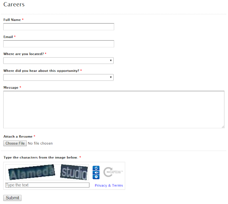Click the 'Where are you located?' label
Screen dimensions: 228x204
click(24, 54)
